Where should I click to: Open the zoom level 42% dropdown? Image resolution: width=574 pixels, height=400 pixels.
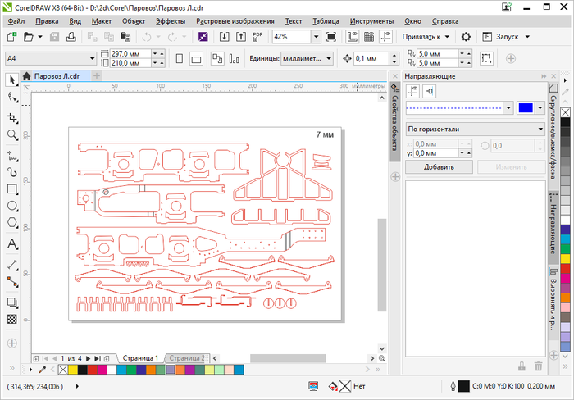[x=316, y=37]
